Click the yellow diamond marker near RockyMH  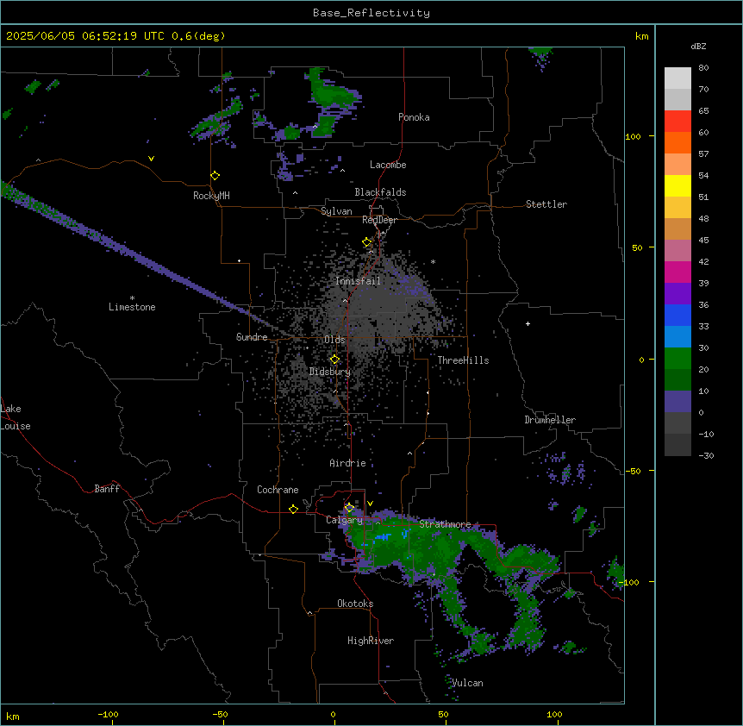point(215,176)
